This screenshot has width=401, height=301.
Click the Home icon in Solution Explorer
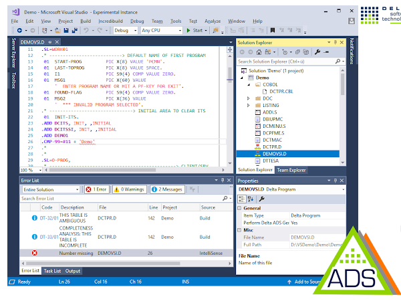point(259,52)
